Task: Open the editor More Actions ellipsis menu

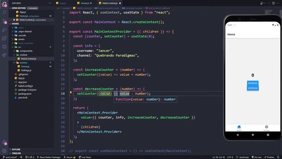Action: (278, 3)
